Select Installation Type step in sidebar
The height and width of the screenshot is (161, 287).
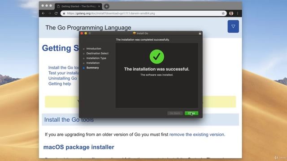click(96, 58)
